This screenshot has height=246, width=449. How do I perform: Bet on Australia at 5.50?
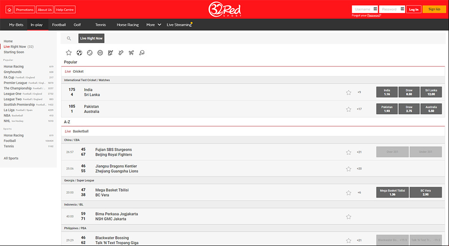point(431,109)
